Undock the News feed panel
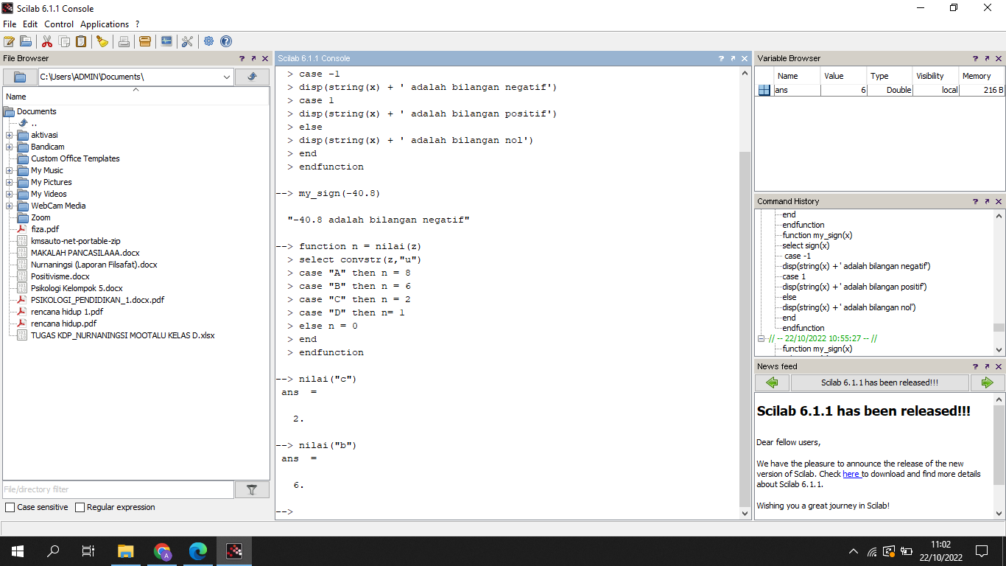The image size is (1006, 566). (x=987, y=366)
